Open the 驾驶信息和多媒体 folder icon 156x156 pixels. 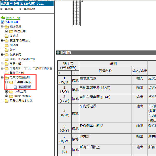pyautogui.click(x=6, y=101)
